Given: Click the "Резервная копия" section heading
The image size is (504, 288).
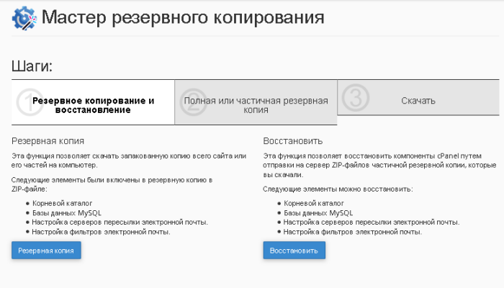Looking at the screenshot, I should tap(48, 141).
